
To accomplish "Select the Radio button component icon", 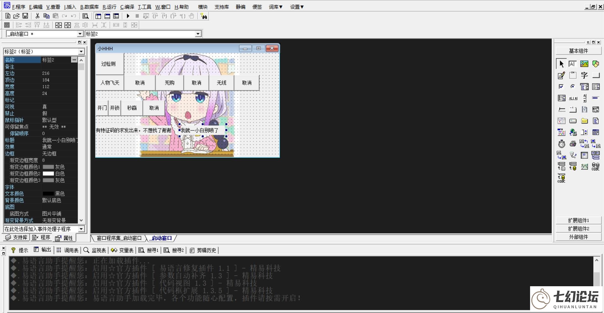I will (573, 87).
